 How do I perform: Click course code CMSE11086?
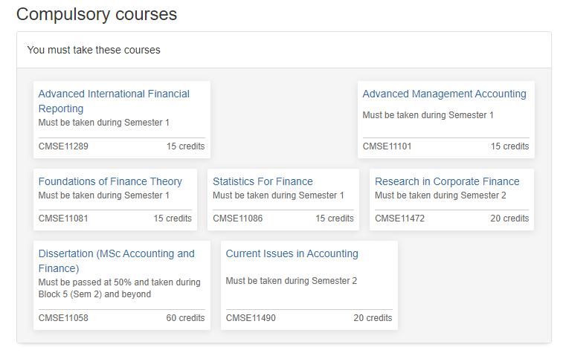click(x=237, y=219)
